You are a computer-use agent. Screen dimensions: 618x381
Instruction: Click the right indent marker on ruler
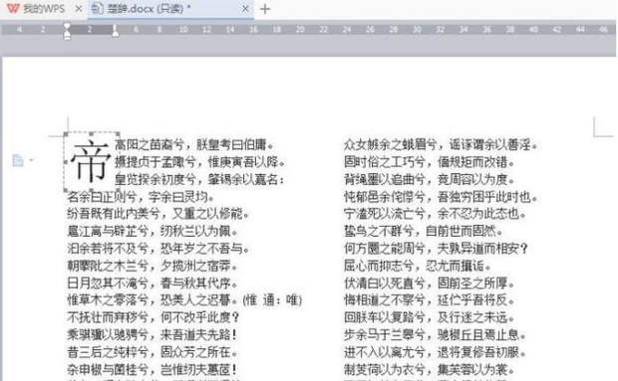point(115,31)
